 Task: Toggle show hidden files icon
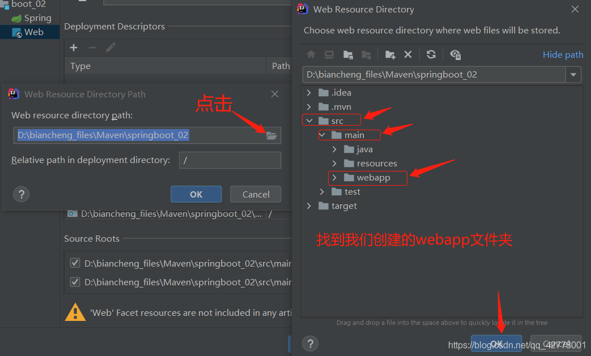[x=456, y=54]
